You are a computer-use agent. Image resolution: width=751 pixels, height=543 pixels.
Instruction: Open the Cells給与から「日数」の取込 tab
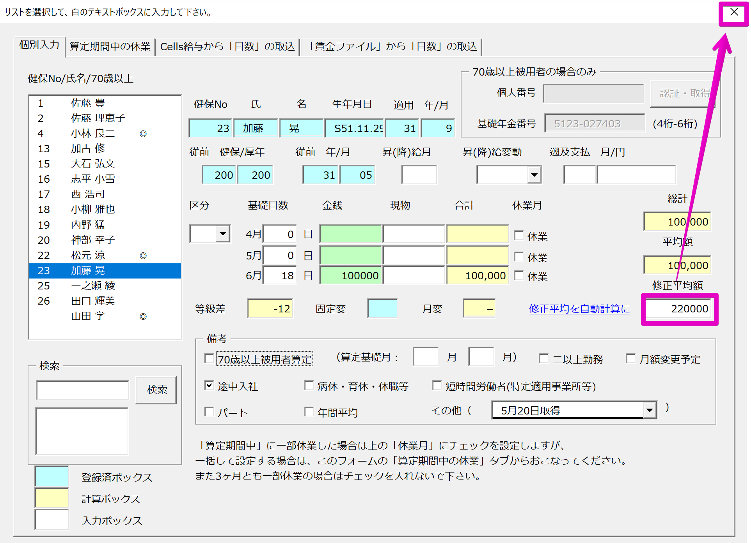pyautogui.click(x=227, y=47)
